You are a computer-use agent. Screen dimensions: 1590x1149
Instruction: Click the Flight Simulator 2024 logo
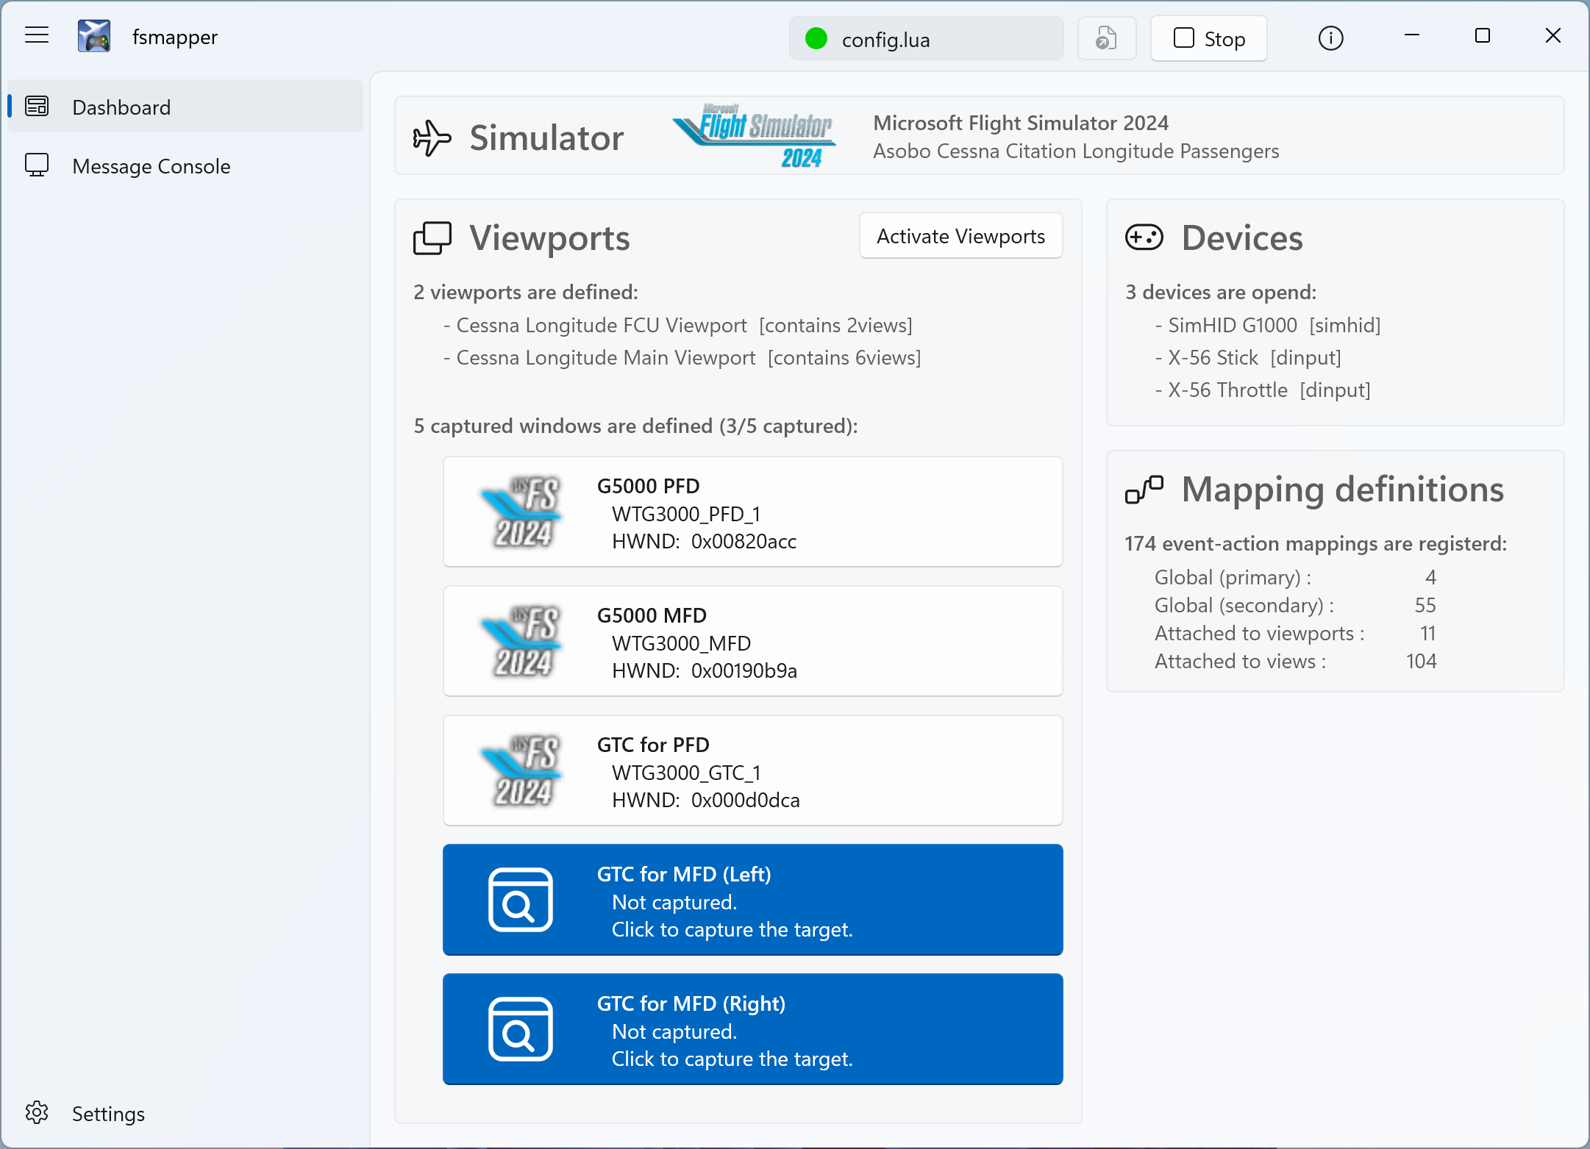pos(755,136)
